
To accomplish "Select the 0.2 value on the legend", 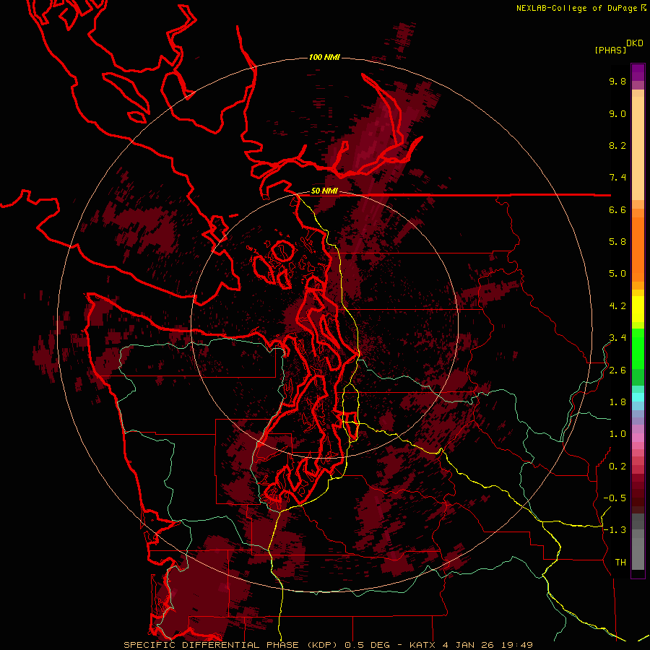I will point(617,467).
